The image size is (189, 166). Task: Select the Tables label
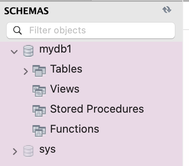pos(66,69)
